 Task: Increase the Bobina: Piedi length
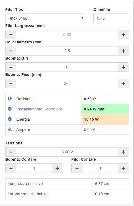[x=123, y=83]
